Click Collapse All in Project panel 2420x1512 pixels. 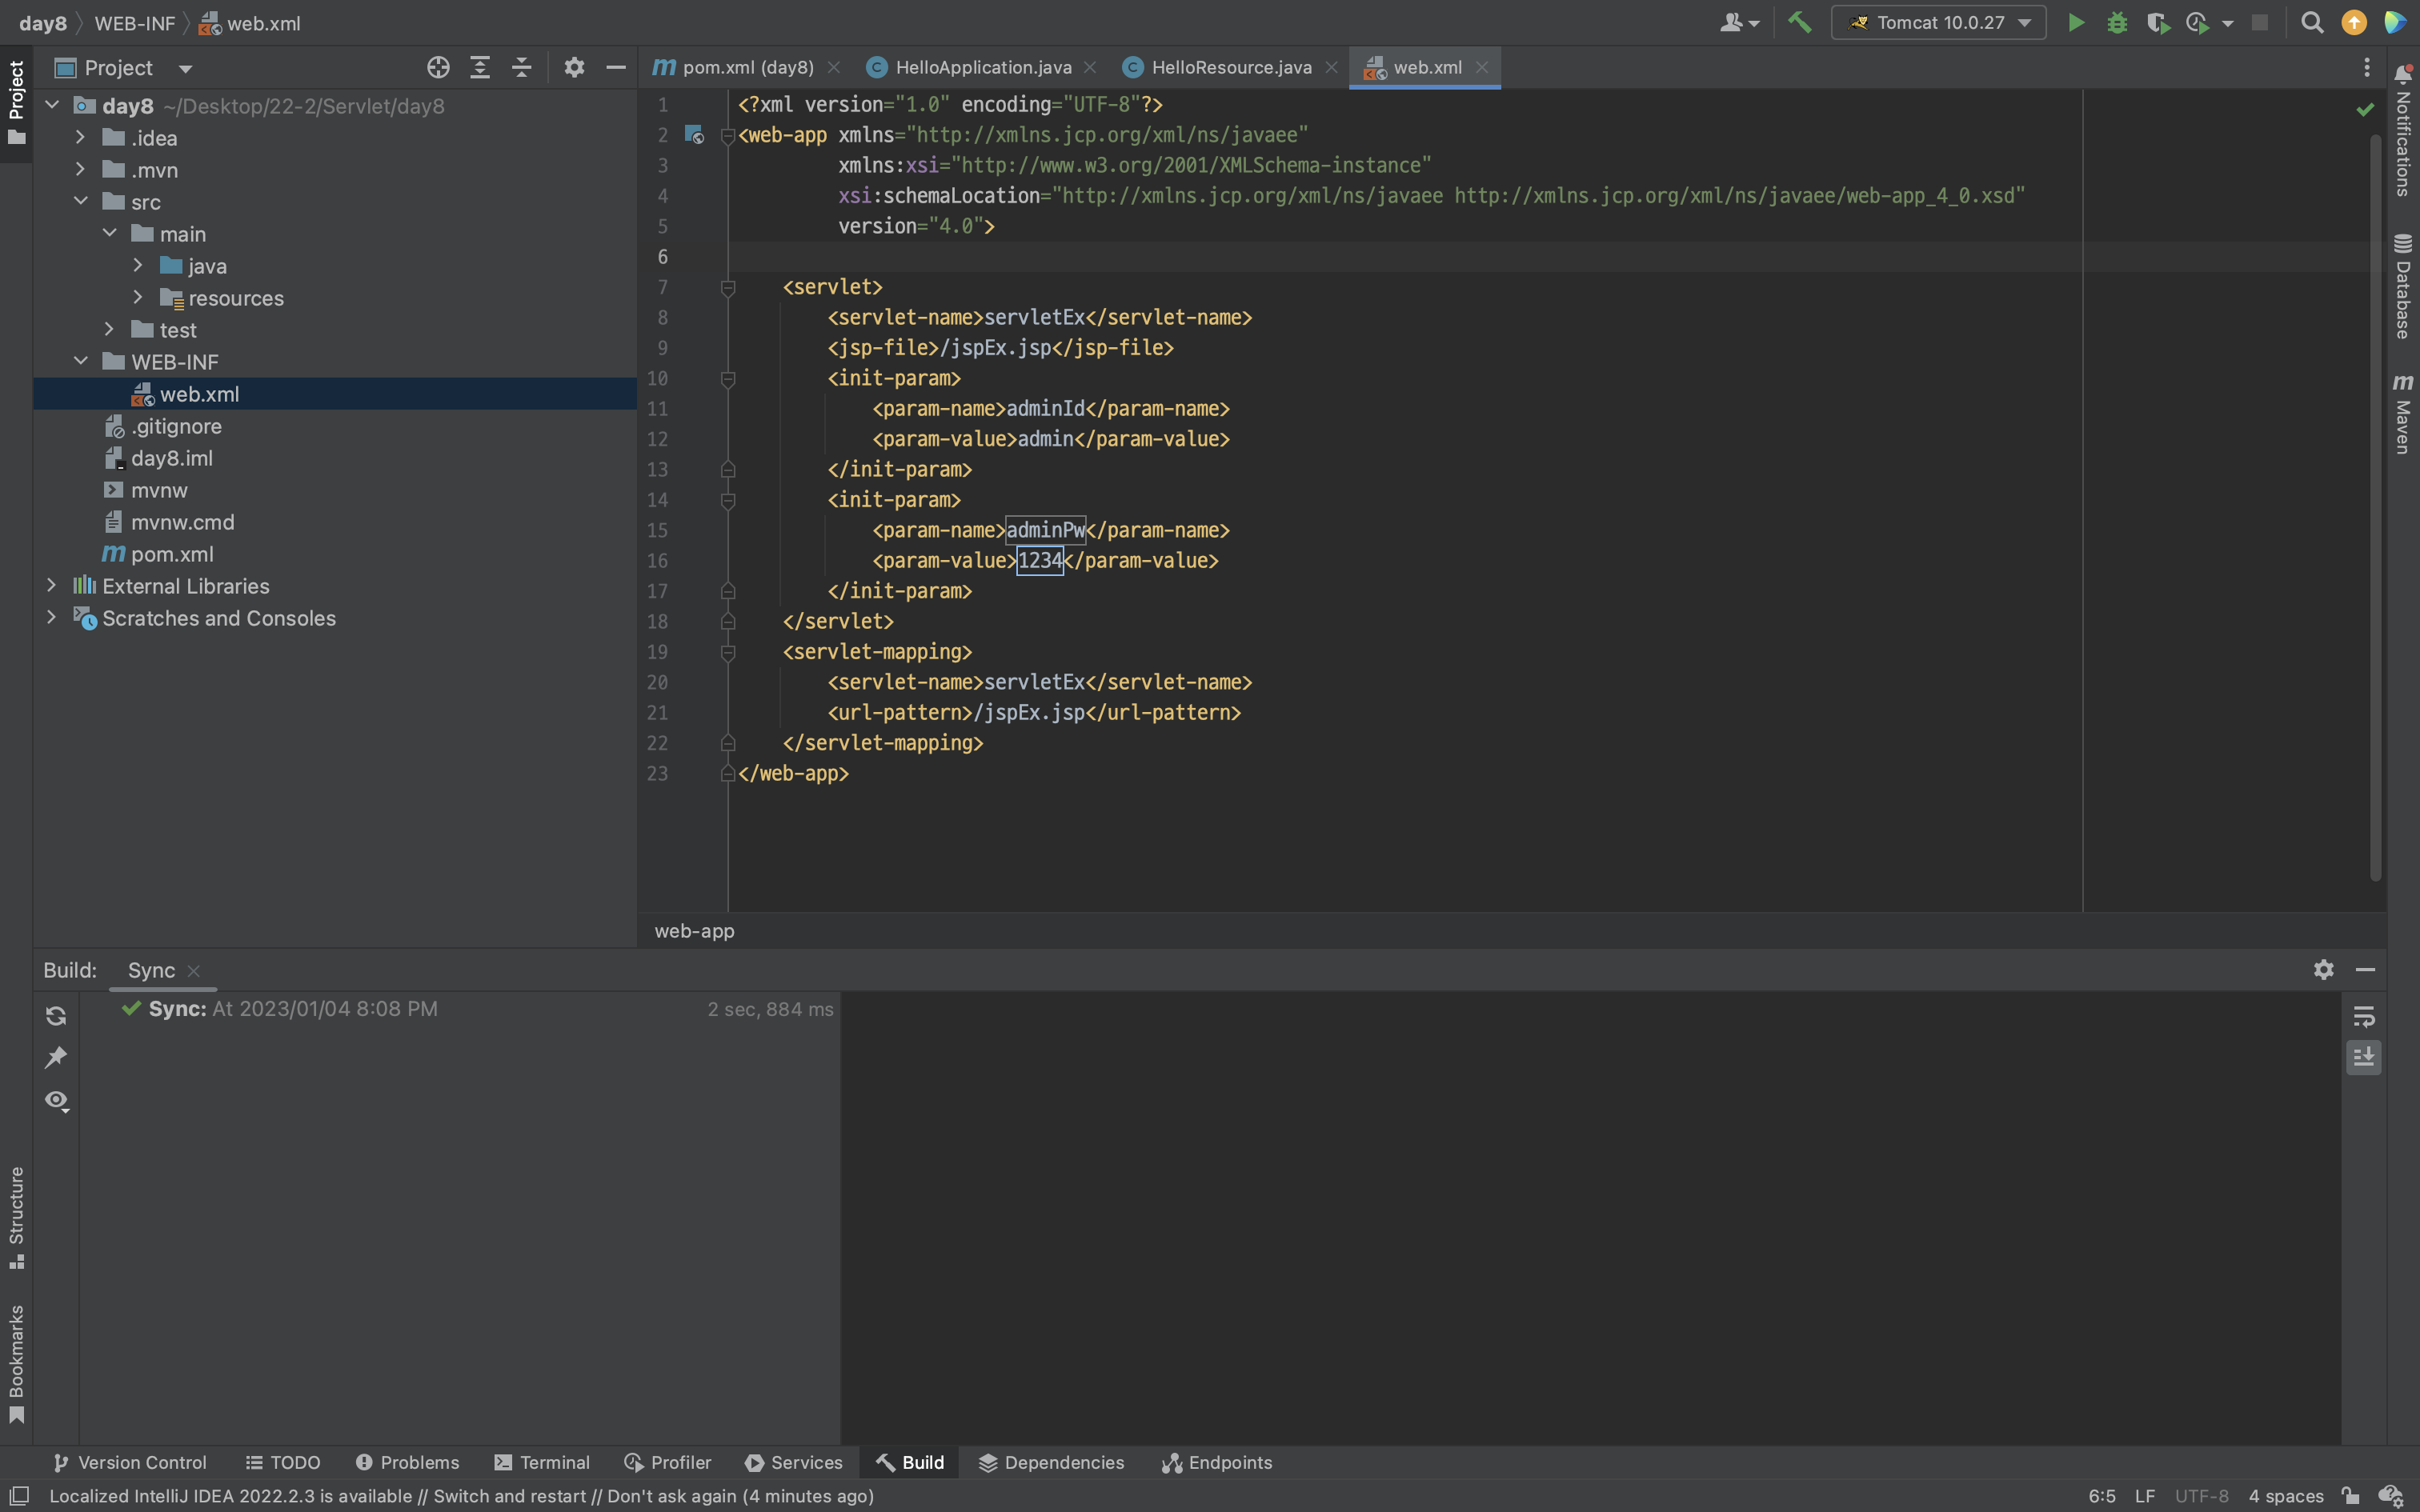[x=521, y=67]
